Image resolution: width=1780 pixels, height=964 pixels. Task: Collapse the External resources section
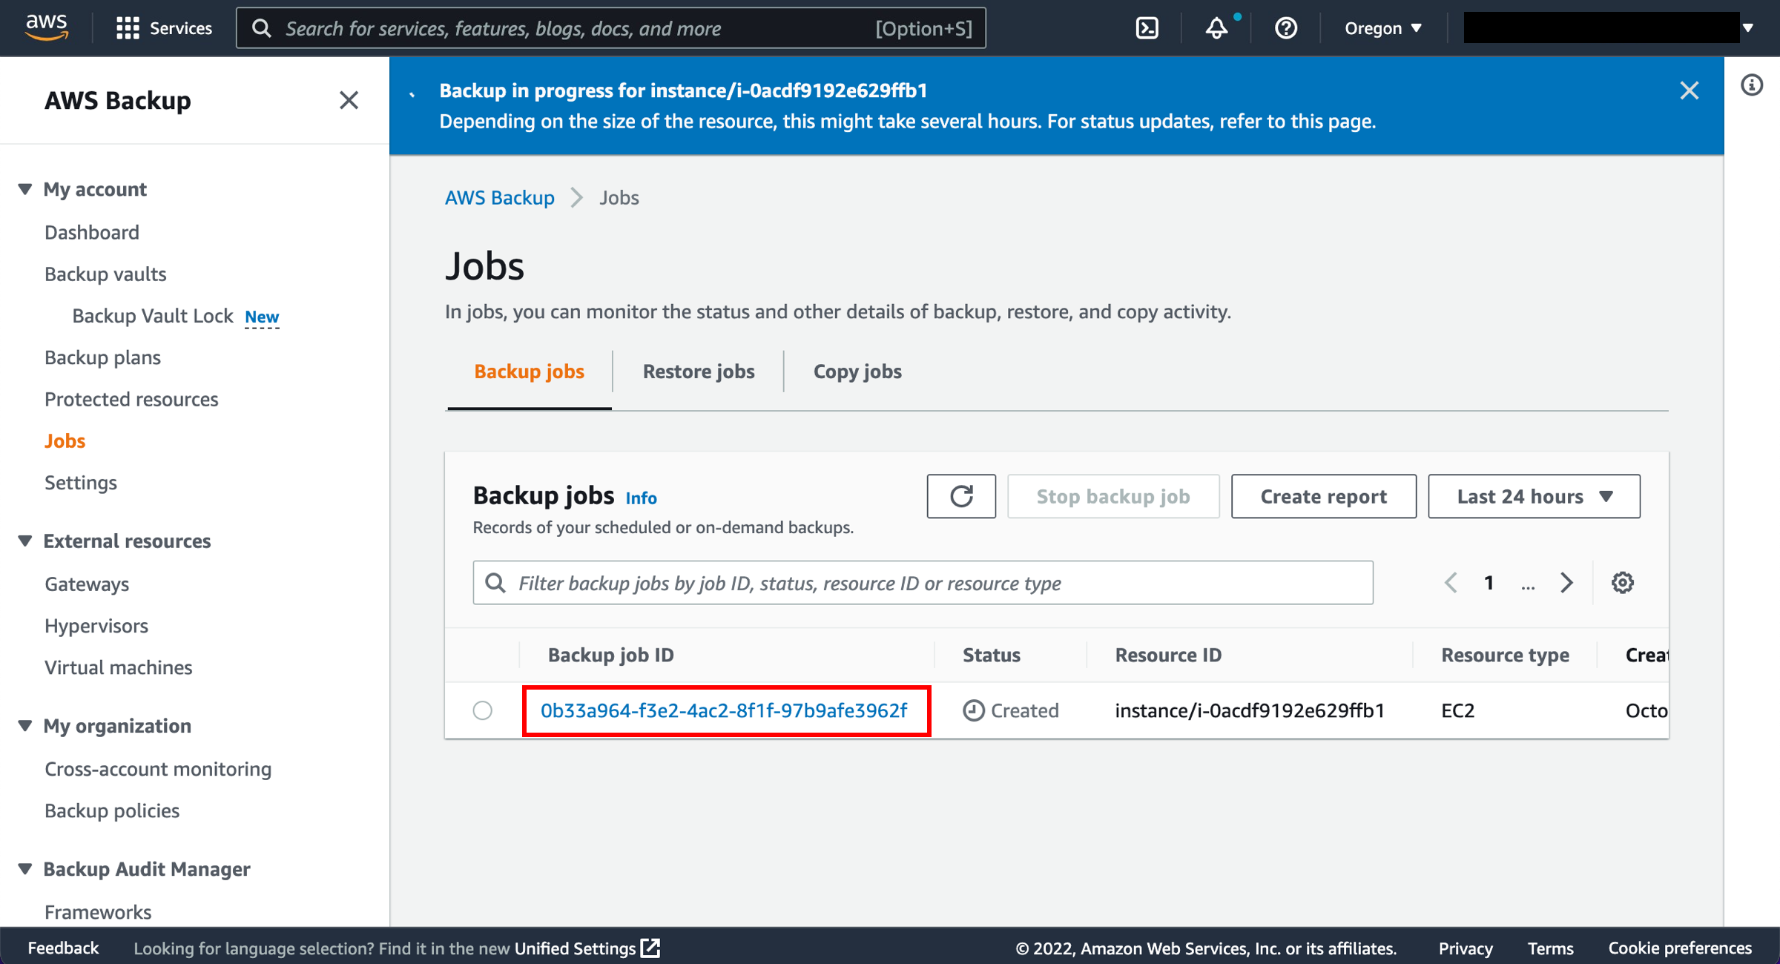[x=24, y=541]
